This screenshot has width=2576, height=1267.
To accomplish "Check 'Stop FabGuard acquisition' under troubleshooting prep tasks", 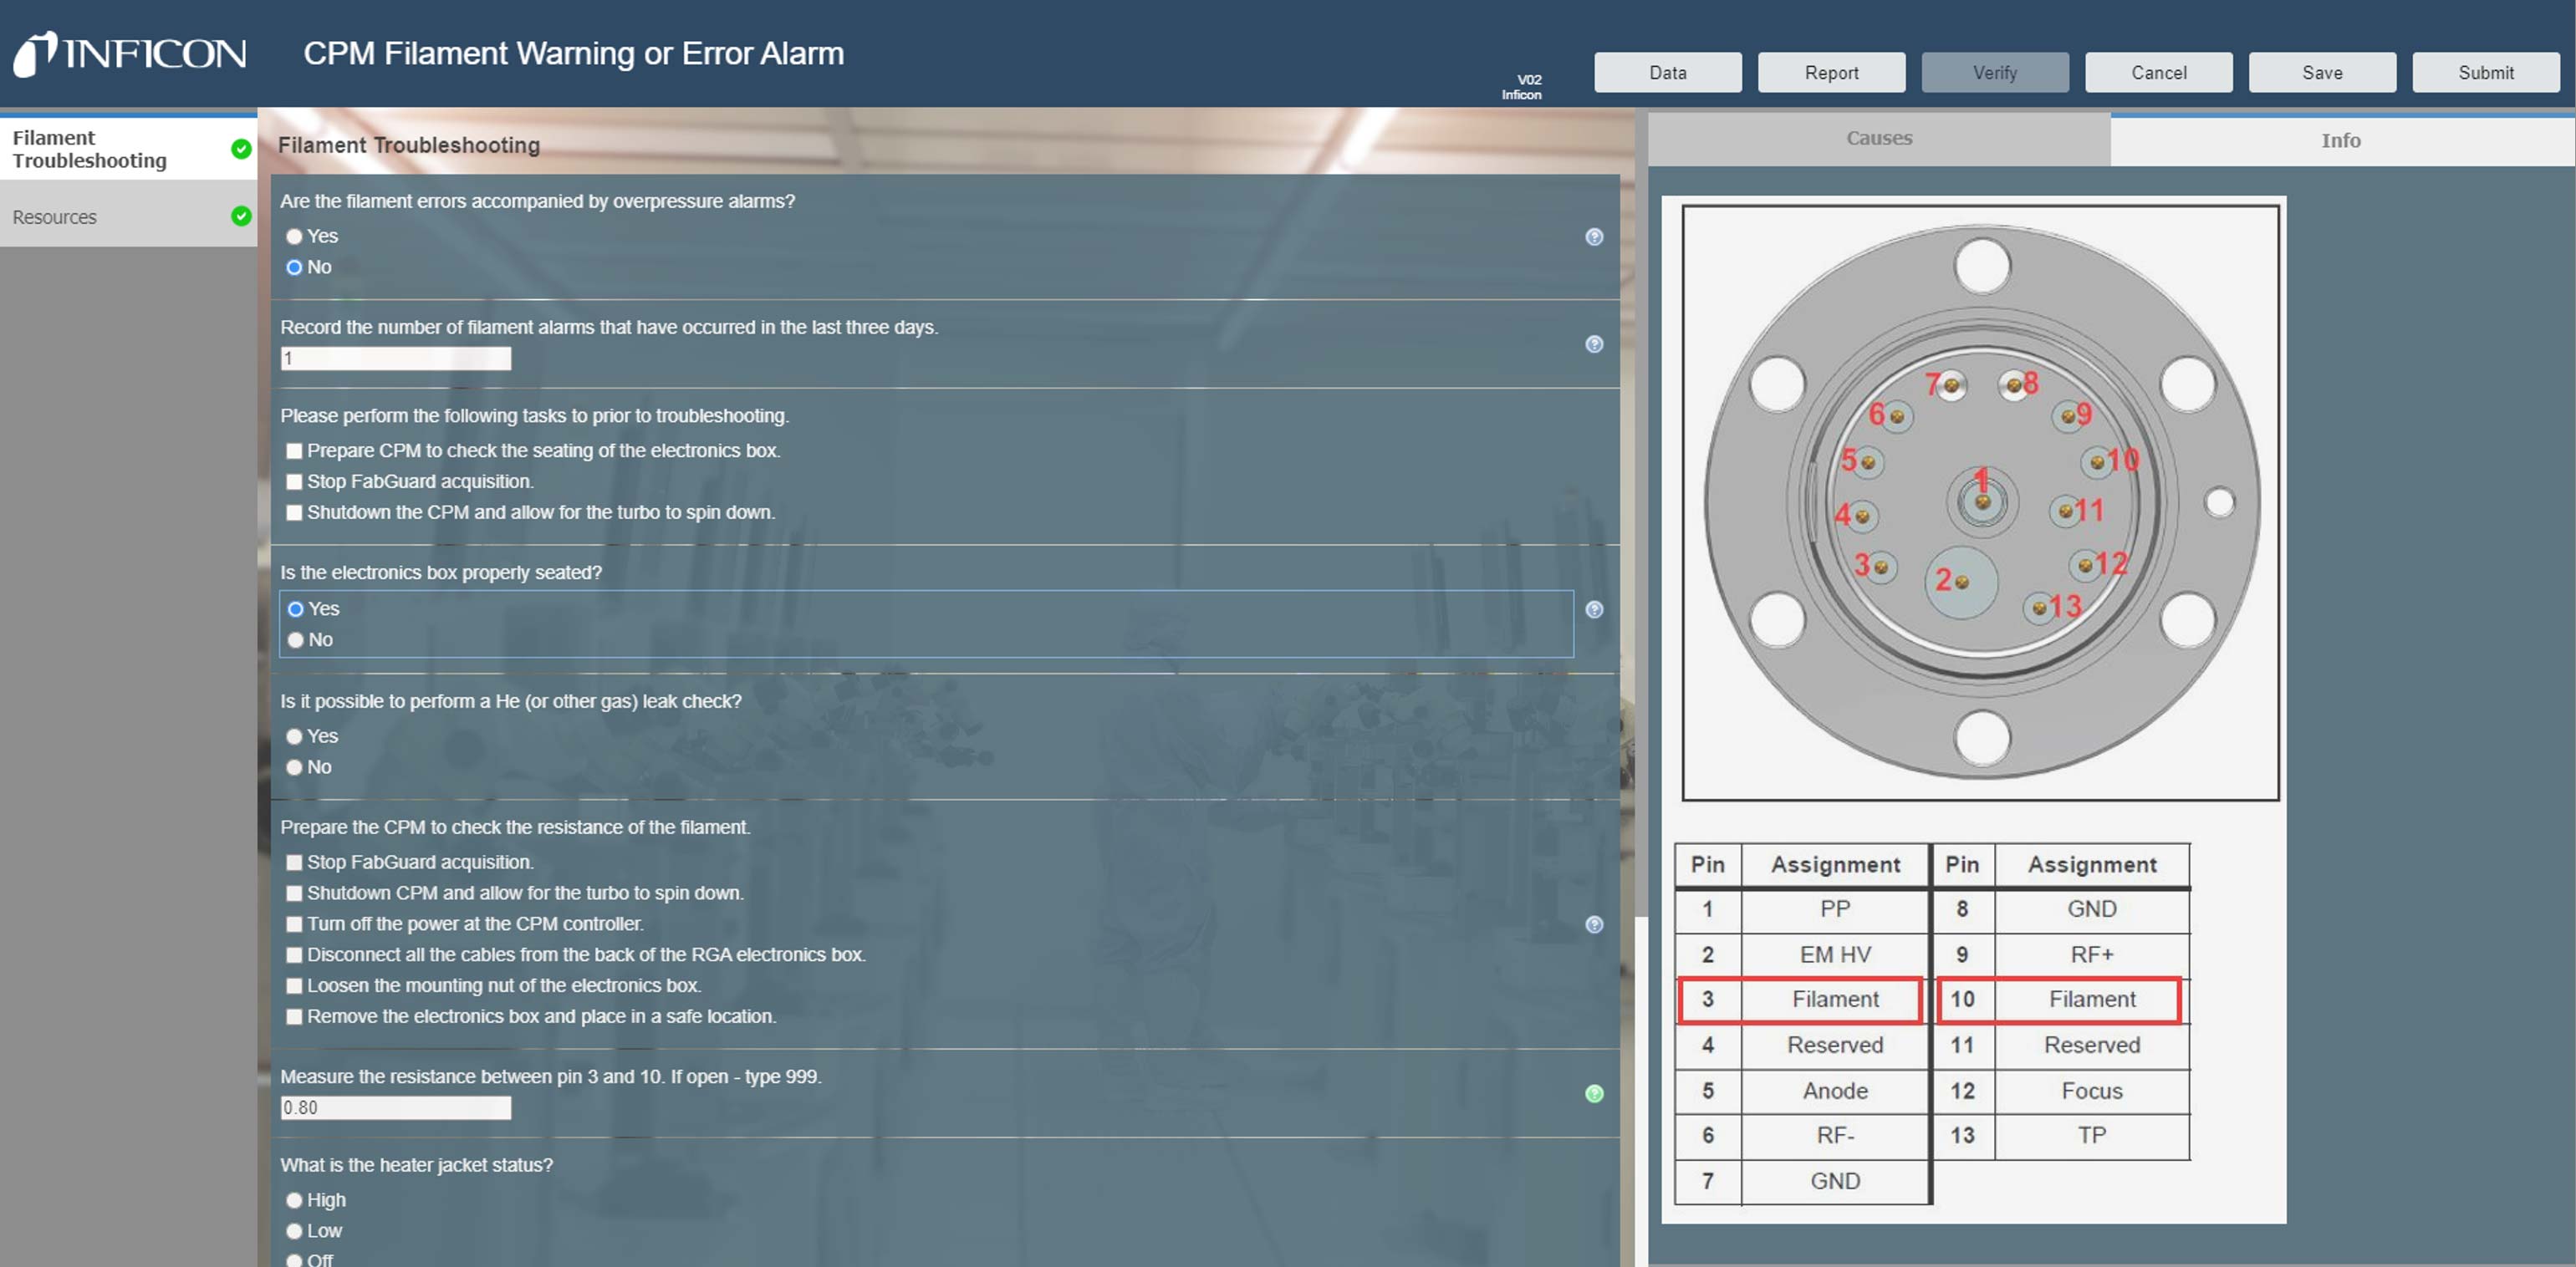I will (294, 481).
